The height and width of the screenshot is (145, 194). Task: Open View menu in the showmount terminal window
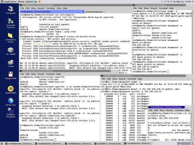[x=146, y=8]
